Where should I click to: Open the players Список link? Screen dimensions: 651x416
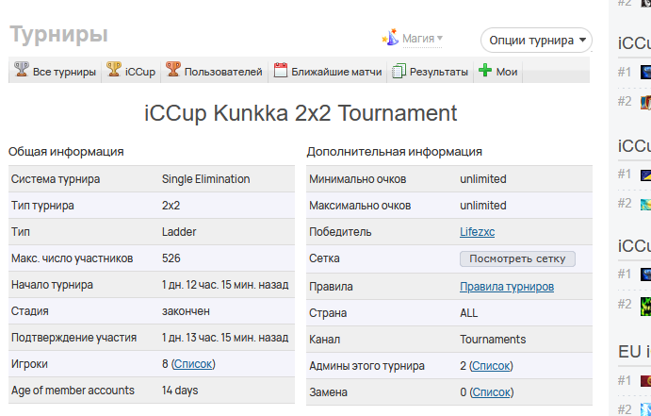pos(193,363)
